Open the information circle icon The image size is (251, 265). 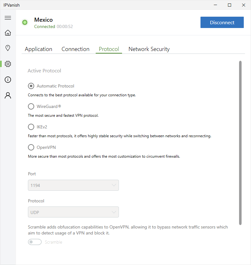(x=8, y=80)
